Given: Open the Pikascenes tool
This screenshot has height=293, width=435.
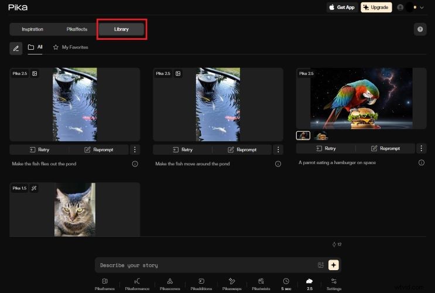Looking at the screenshot, I should coord(170,284).
